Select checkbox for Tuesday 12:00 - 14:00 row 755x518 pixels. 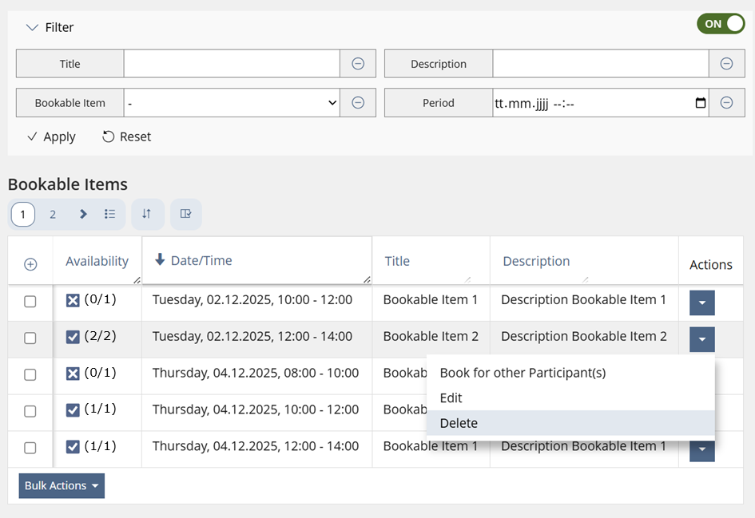pyautogui.click(x=30, y=338)
